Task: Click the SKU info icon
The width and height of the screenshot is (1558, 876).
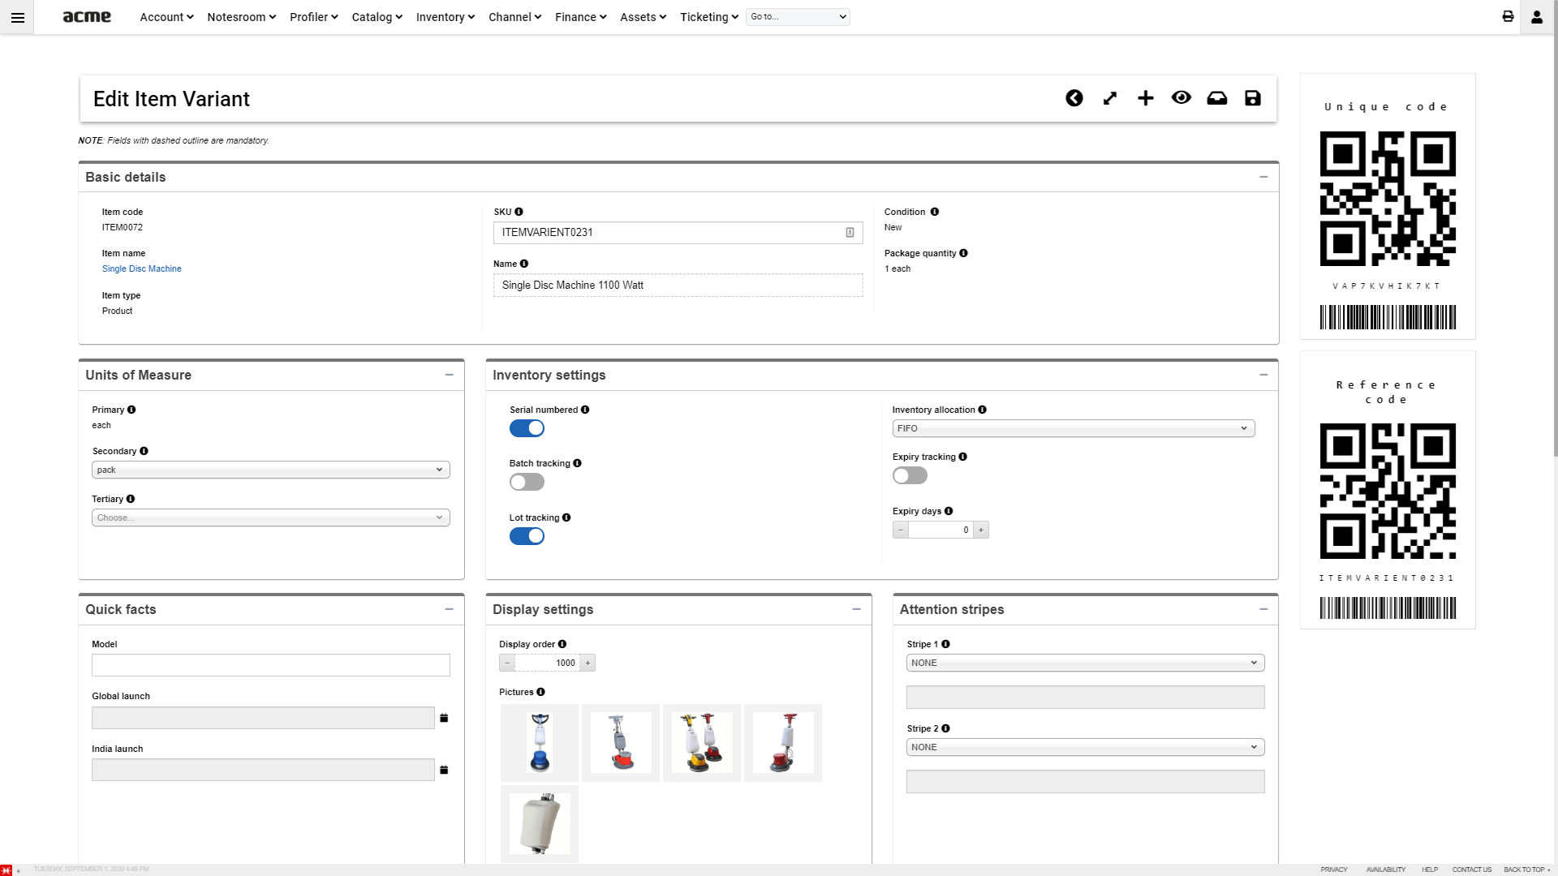Action: pyautogui.click(x=519, y=212)
